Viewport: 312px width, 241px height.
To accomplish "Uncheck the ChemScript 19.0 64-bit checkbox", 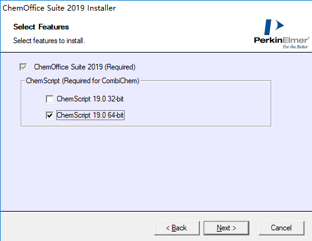I will tap(49, 115).
